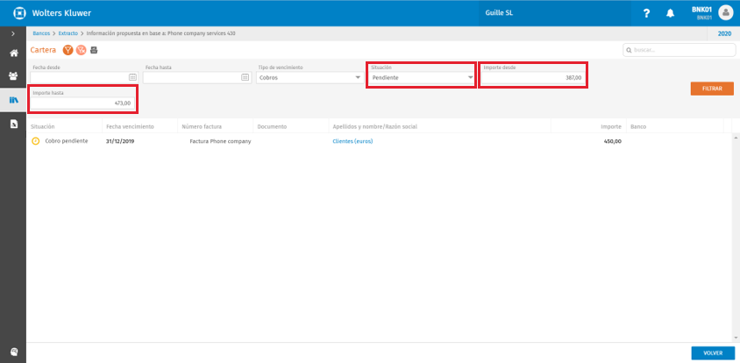Click the table scrollbar down arrow

[736, 338]
